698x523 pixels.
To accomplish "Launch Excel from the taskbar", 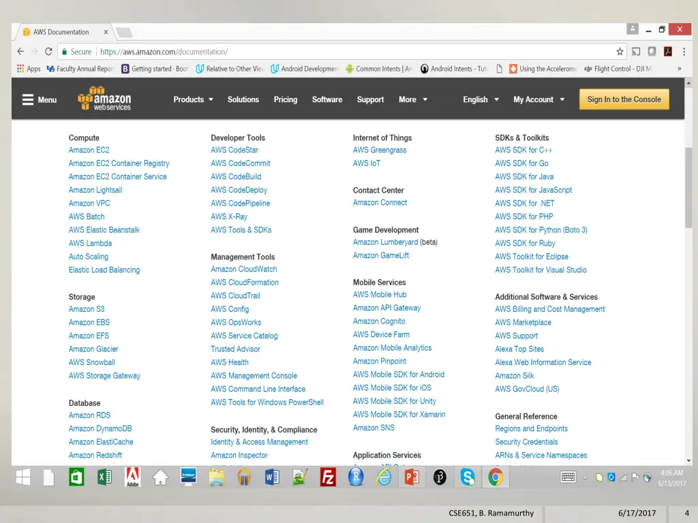I will tap(104, 477).
